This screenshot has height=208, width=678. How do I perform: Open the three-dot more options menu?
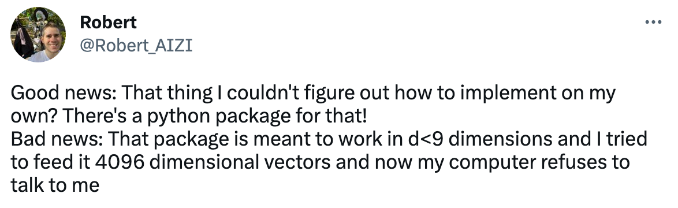click(653, 21)
